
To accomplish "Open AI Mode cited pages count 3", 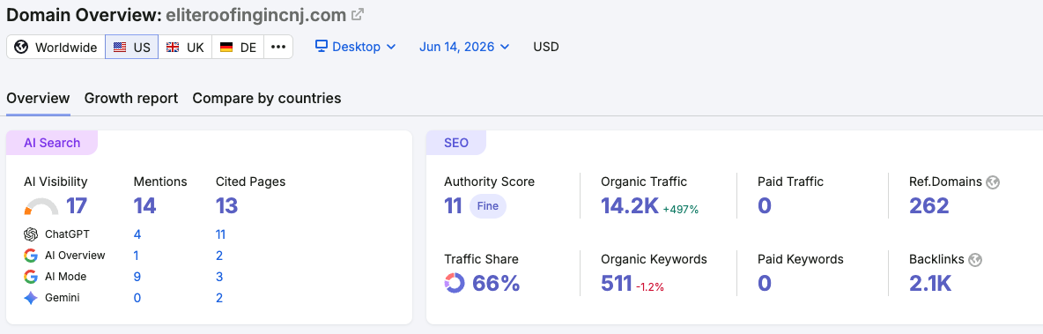I will coord(219,277).
